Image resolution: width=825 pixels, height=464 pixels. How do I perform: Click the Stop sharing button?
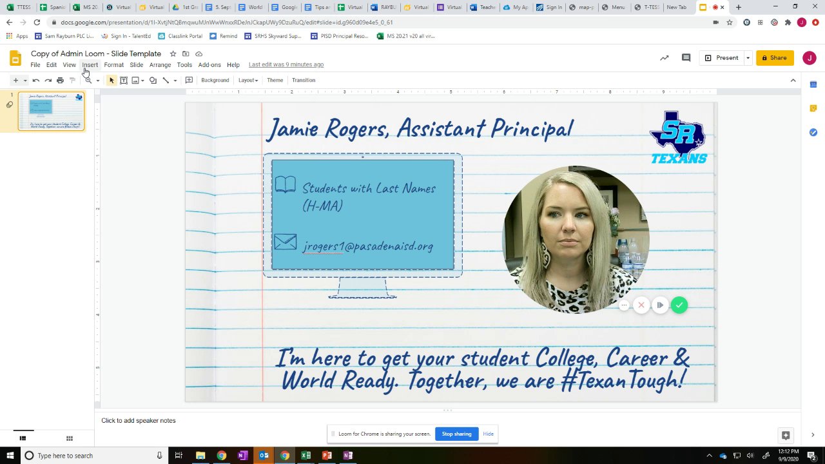(x=456, y=434)
